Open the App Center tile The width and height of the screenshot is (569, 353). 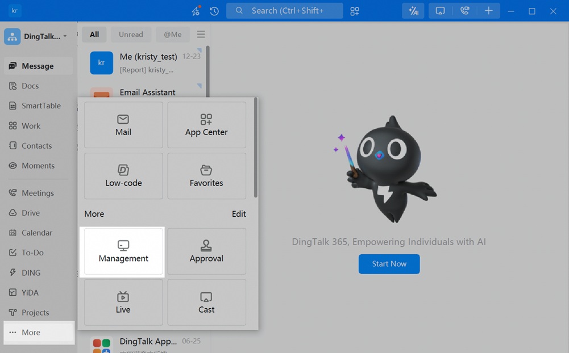click(206, 125)
